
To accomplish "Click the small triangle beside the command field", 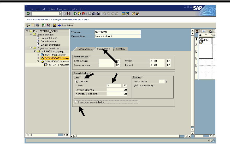I will [65, 14].
